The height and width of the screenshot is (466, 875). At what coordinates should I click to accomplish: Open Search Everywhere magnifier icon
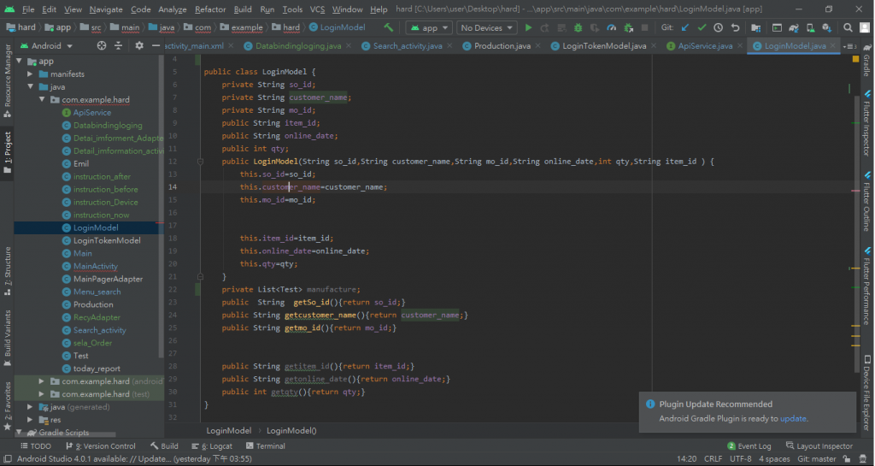tap(849, 27)
